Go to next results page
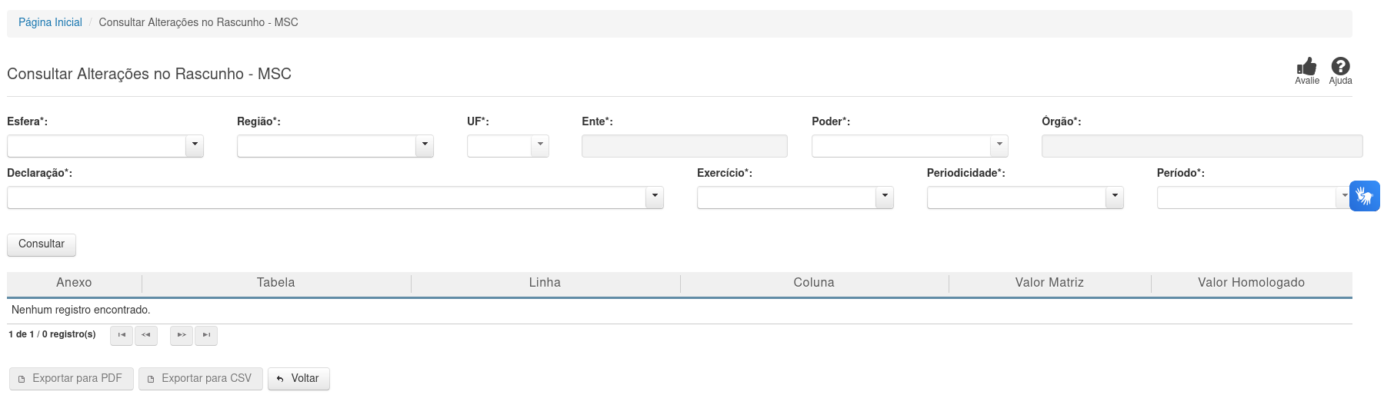The height and width of the screenshot is (405, 1384). click(x=182, y=335)
